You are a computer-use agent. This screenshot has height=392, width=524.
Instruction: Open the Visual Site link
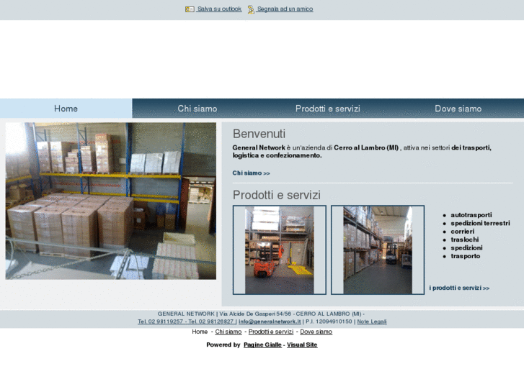pyautogui.click(x=302, y=345)
